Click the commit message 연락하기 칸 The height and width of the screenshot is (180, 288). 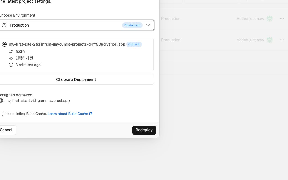point(24,58)
